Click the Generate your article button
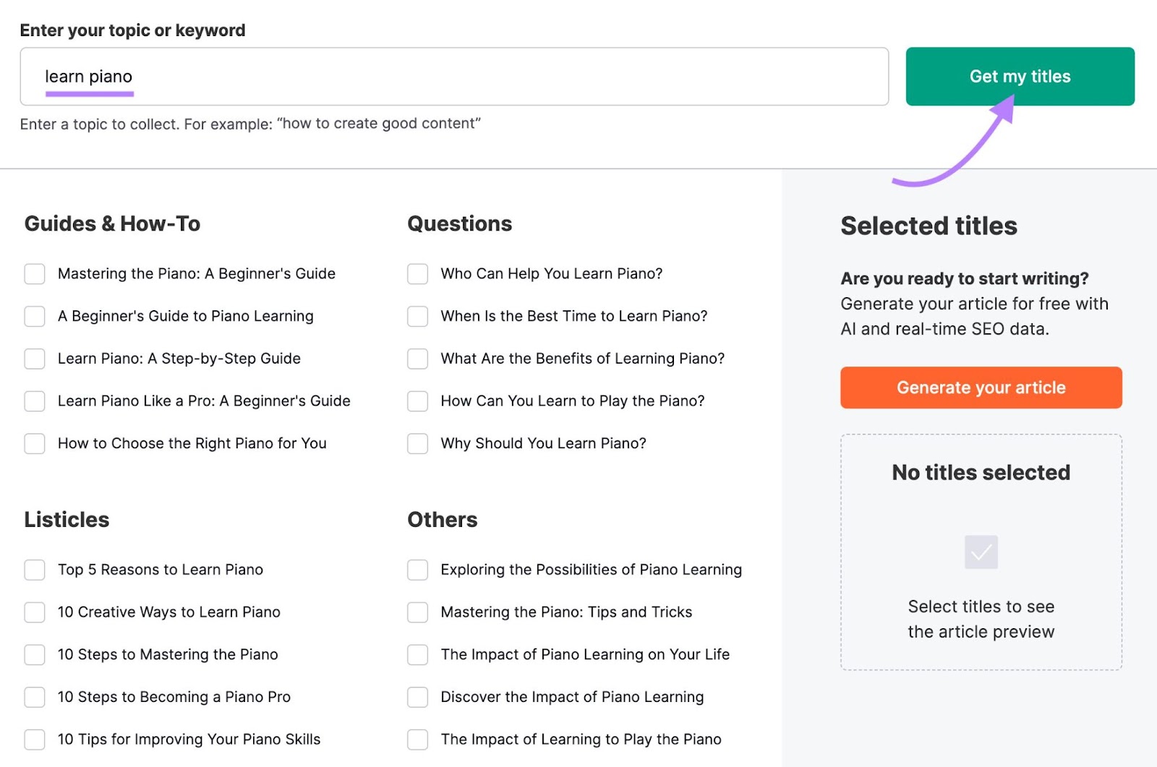 click(981, 387)
